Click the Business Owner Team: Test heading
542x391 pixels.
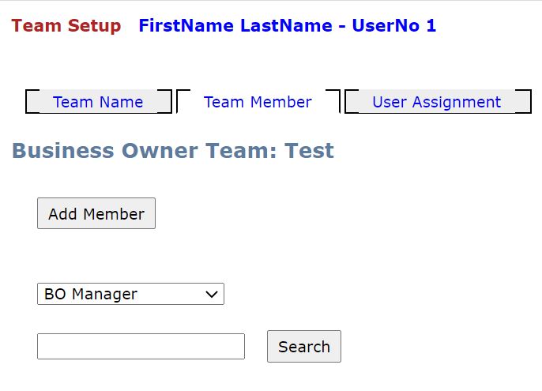173,151
